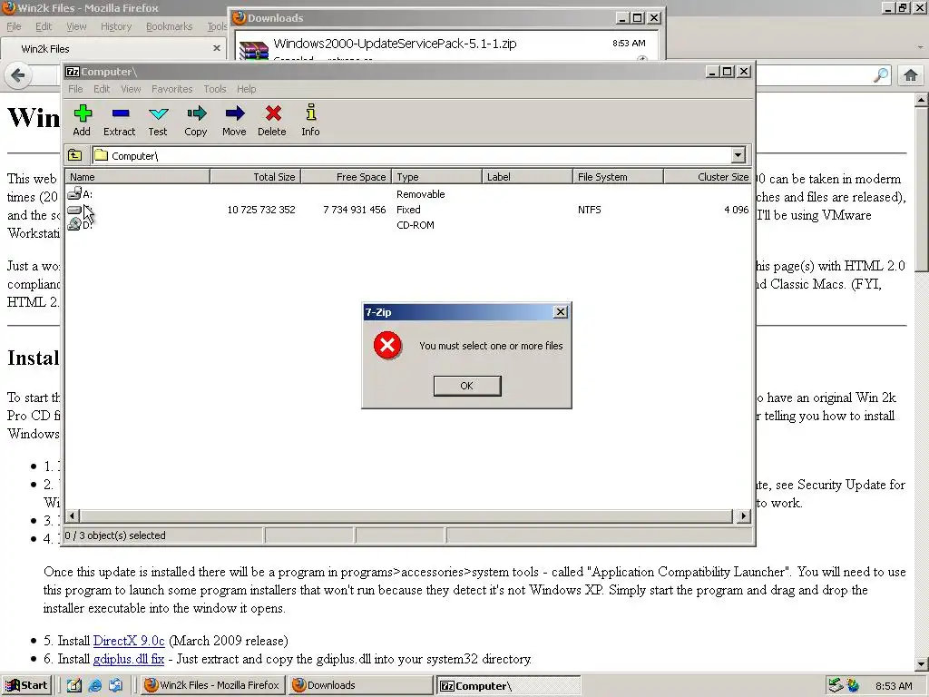929x697 pixels.
Task: Select the fixed NTFS drive row icon
Action: tap(74, 210)
